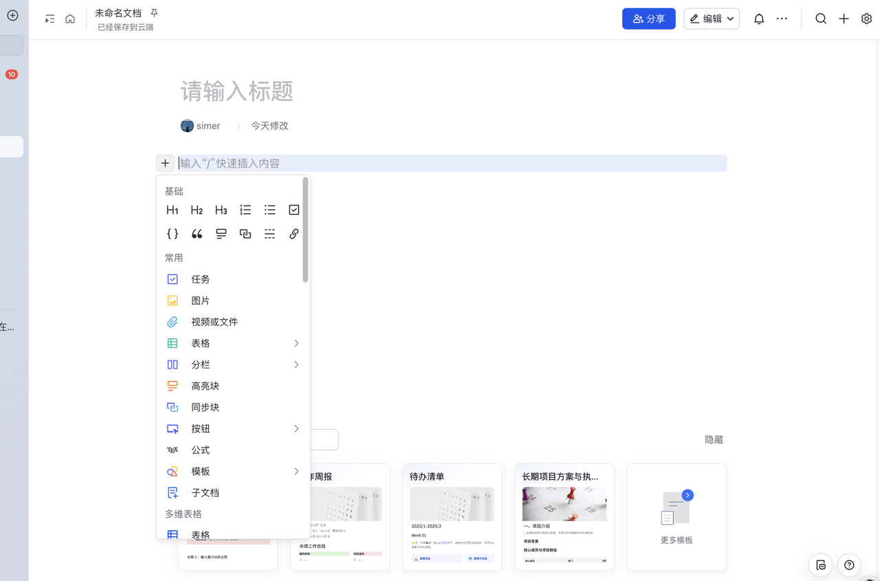
Task: Expand the 表格 submenu arrow
Action: coord(296,343)
